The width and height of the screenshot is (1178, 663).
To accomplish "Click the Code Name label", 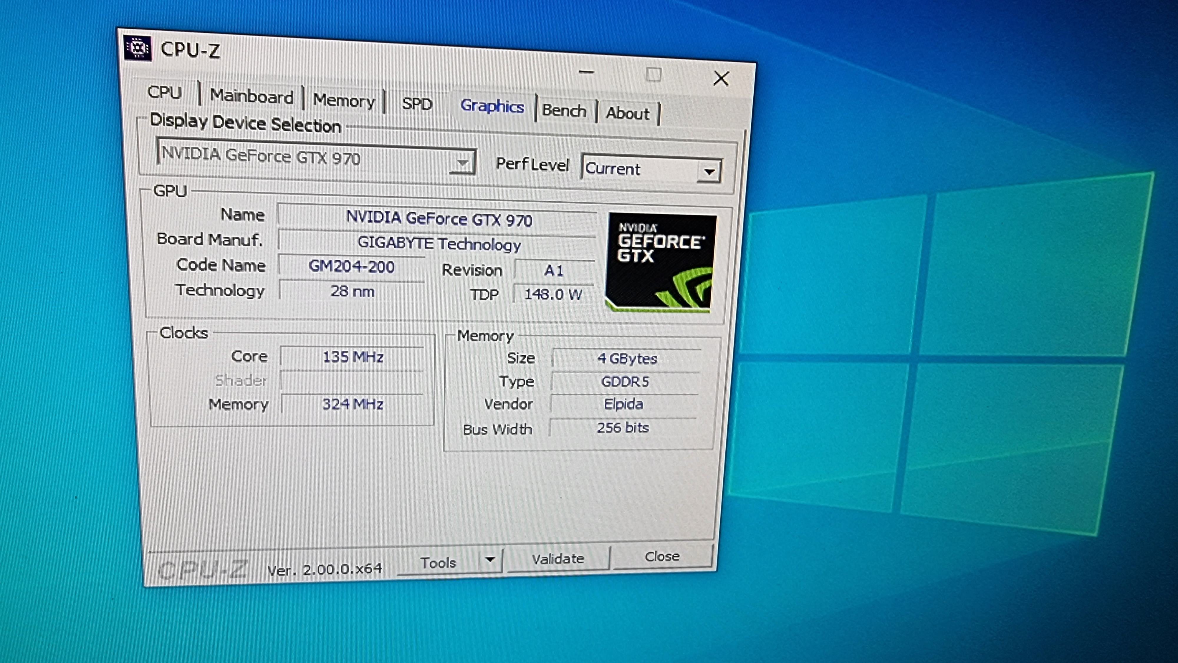I will click(x=221, y=265).
